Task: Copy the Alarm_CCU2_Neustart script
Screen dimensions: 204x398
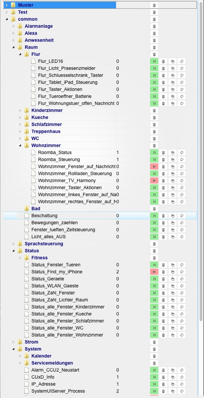Action: 173,370
